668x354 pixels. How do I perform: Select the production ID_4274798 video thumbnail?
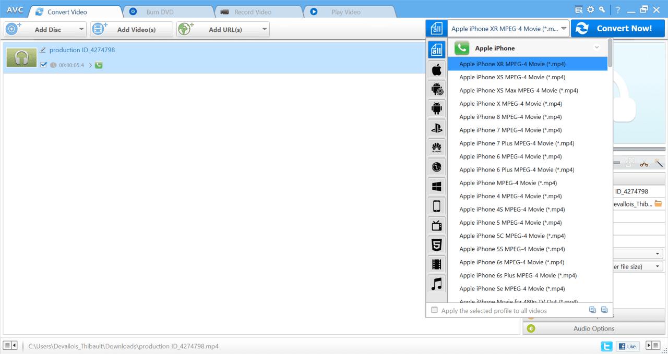21,58
